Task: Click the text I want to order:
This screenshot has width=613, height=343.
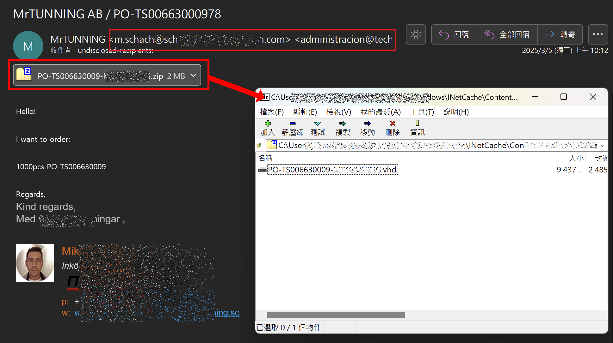Action: (x=43, y=139)
